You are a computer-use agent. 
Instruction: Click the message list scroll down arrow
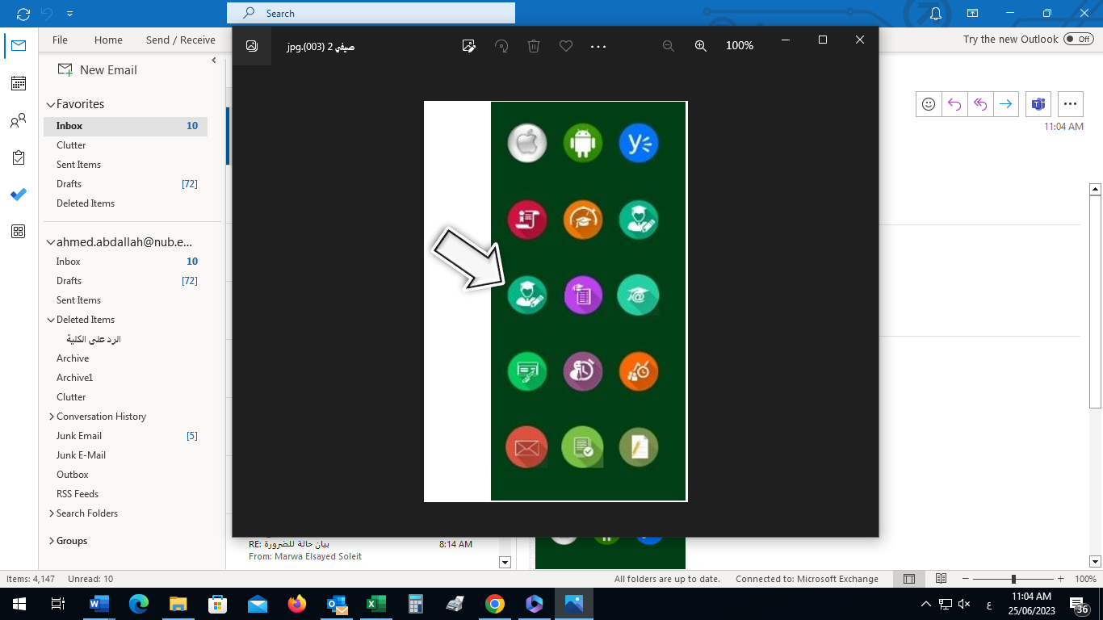point(505,562)
